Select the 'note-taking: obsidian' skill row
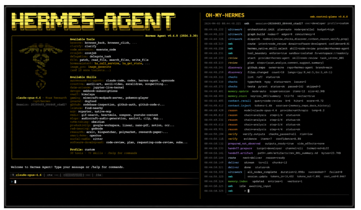Image resolution: width=361 pixels, height=210 pixels. click(87, 122)
